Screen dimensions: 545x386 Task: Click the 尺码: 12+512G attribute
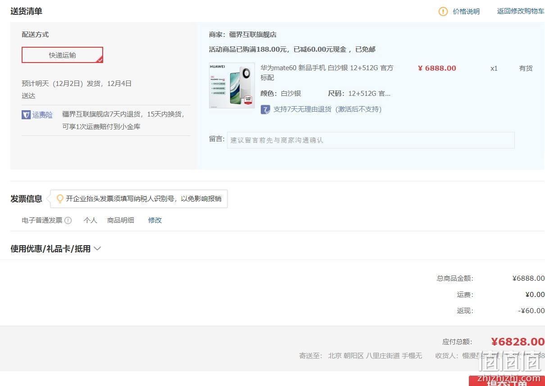(x=359, y=94)
